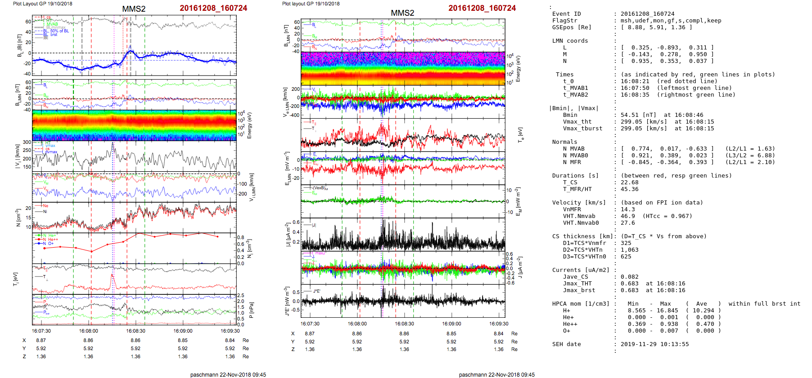Viewport: 812px width, 378px height.
Task: Click the GSEpos [Re] coordinates value
Action: (x=656, y=27)
